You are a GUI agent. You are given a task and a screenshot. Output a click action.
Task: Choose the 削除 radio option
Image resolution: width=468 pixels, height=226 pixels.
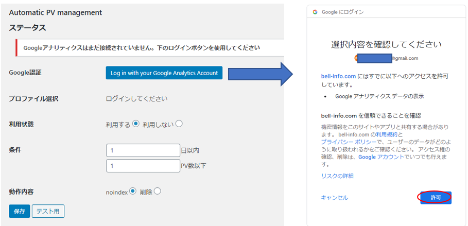click(158, 192)
